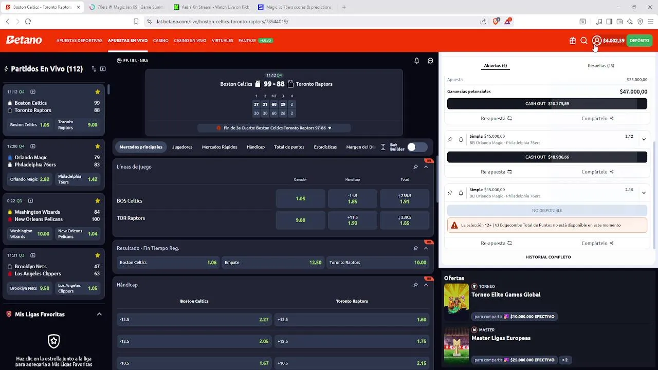The width and height of the screenshot is (658, 370).
Task: Open the gift promotions icon in Betano header
Action: click(x=573, y=41)
